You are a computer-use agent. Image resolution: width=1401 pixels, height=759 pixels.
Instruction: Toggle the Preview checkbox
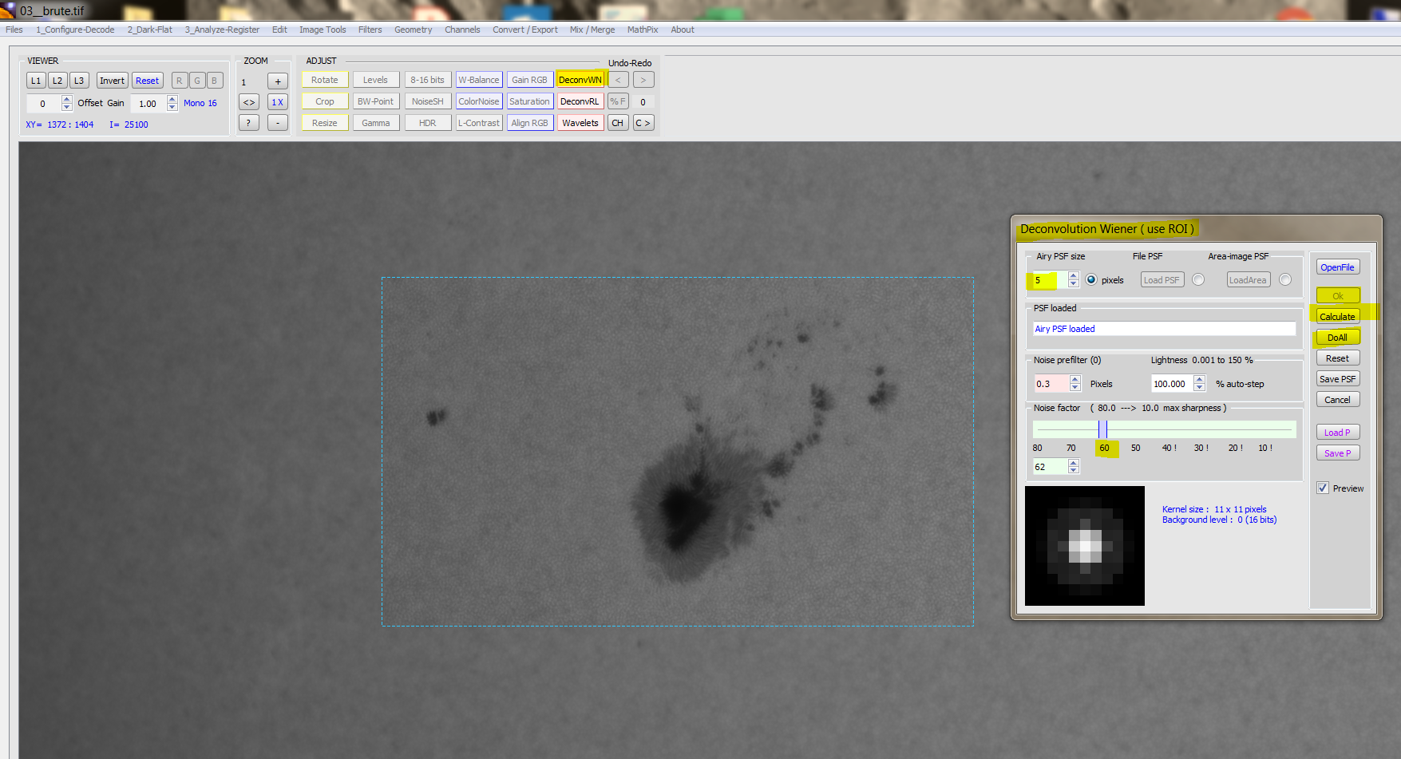pos(1323,488)
